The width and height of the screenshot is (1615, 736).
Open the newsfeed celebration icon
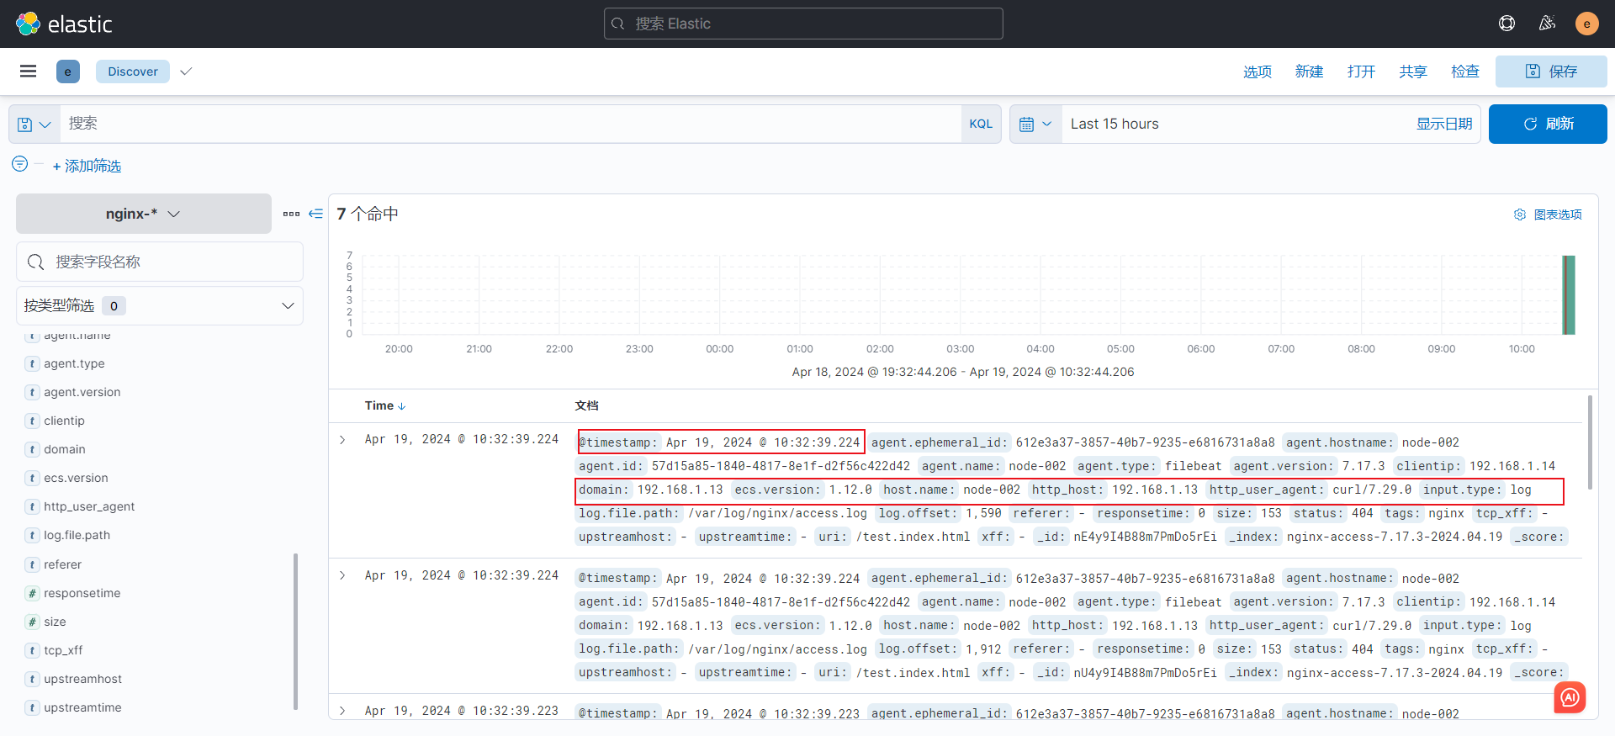pos(1547,24)
